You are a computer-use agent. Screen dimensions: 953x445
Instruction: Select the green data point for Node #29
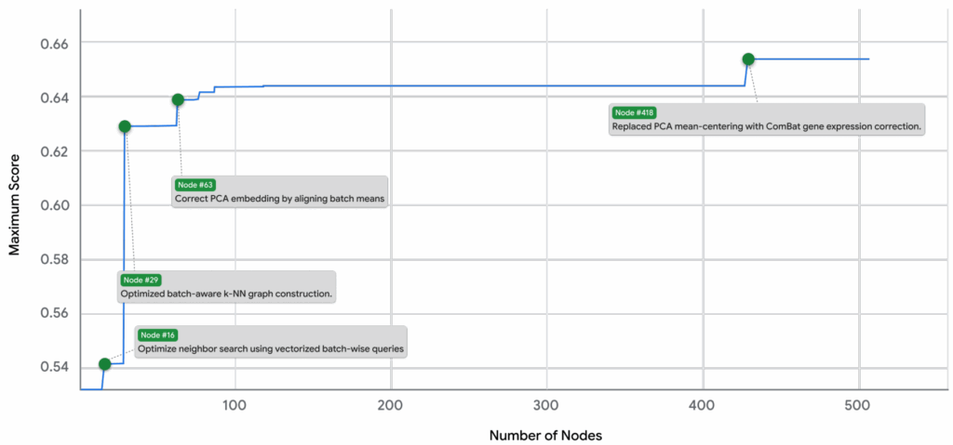(125, 126)
